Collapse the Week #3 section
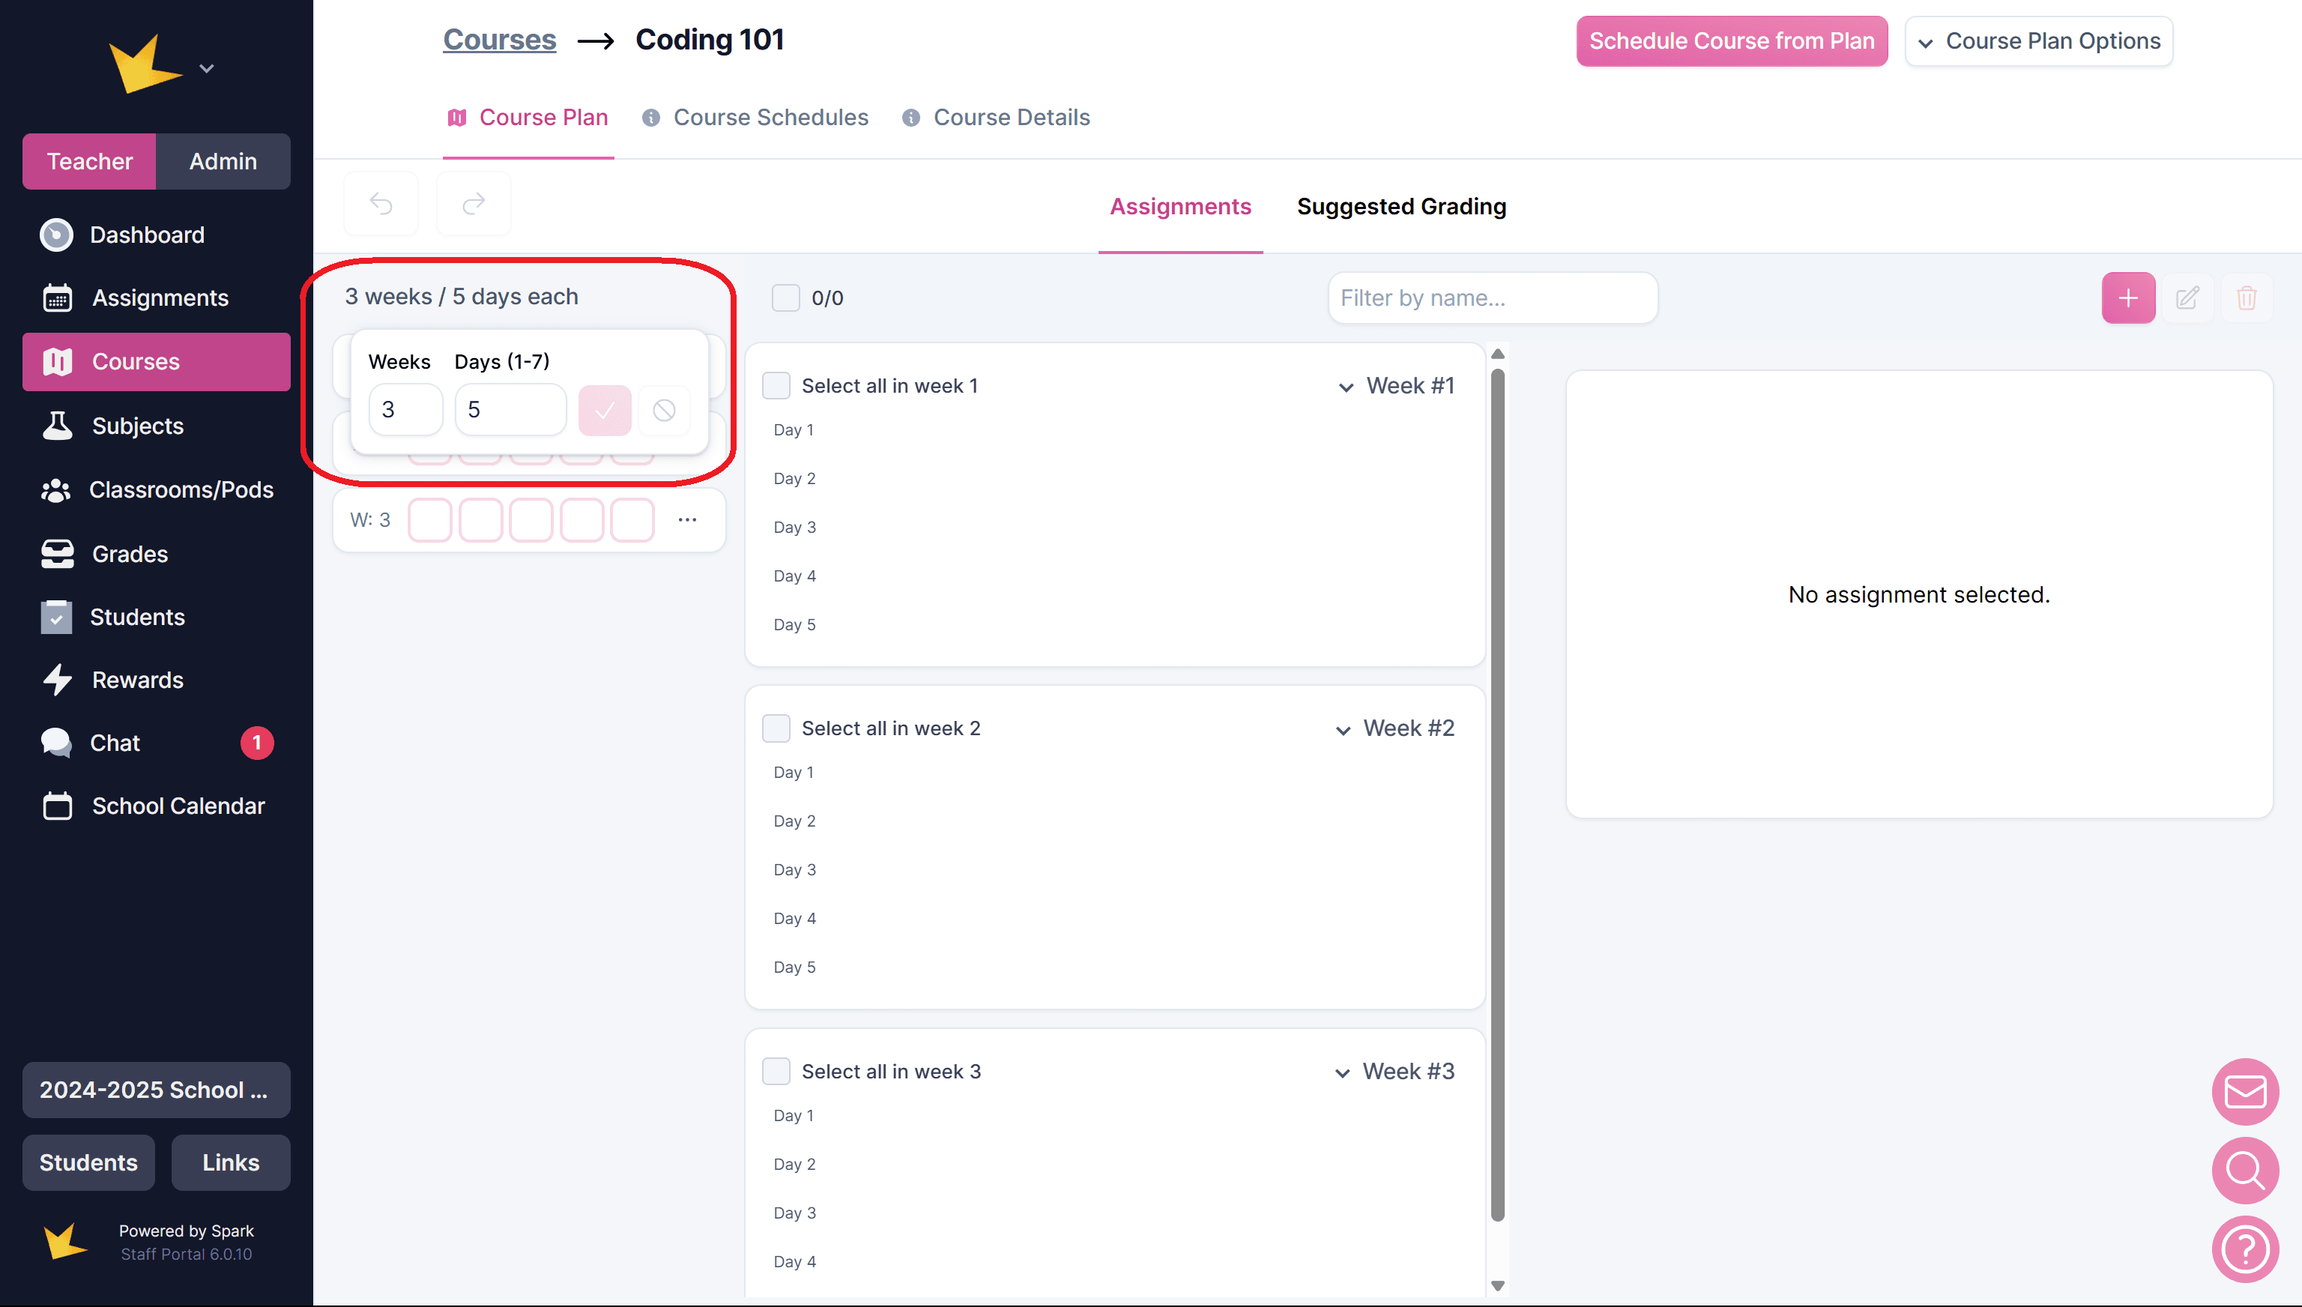This screenshot has height=1307, width=2302. click(x=1342, y=1072)
